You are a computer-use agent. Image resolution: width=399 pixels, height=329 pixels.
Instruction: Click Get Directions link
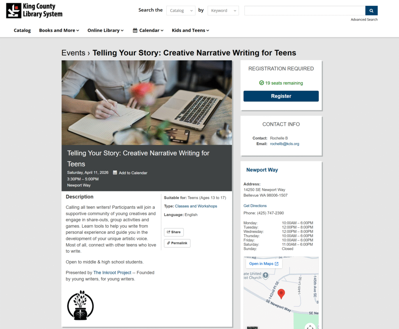255,206
